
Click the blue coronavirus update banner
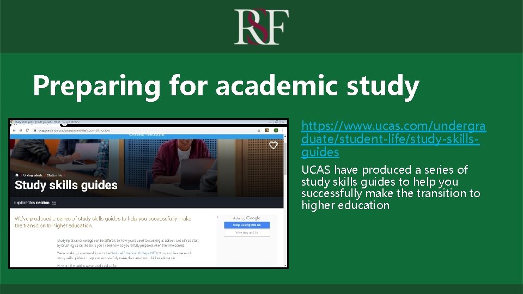[147, 136]
